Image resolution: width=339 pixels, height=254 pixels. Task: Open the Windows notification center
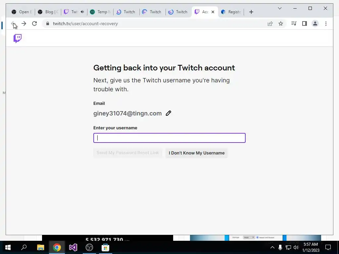(x=328, y=247)
